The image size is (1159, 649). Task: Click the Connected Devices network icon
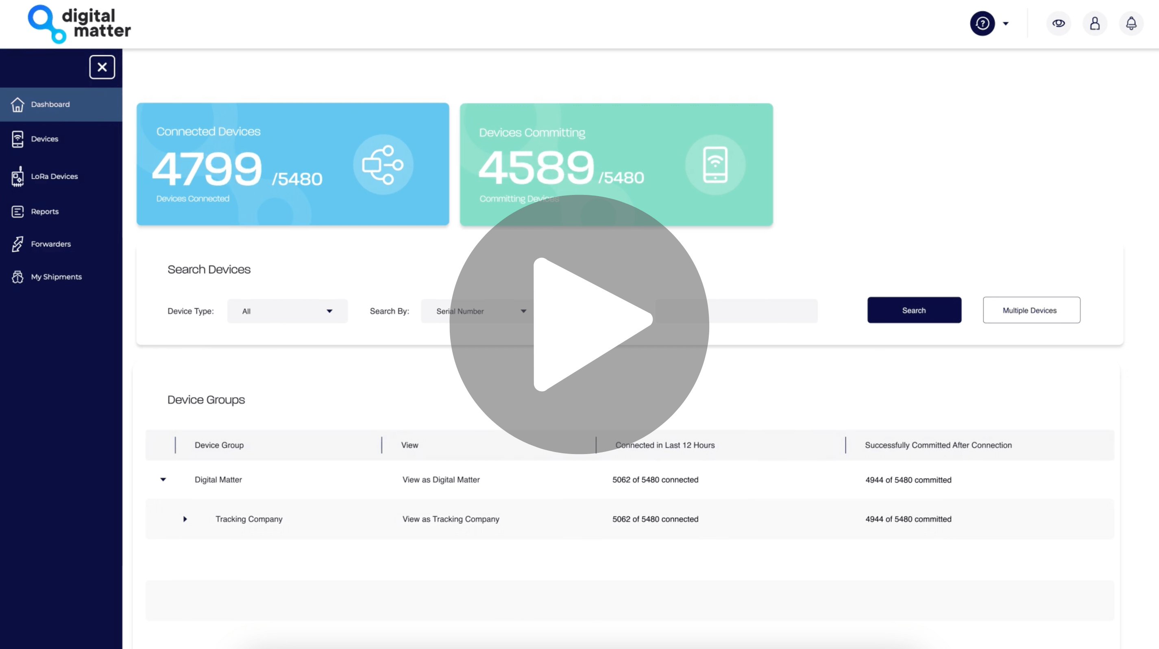pos(383,165)
